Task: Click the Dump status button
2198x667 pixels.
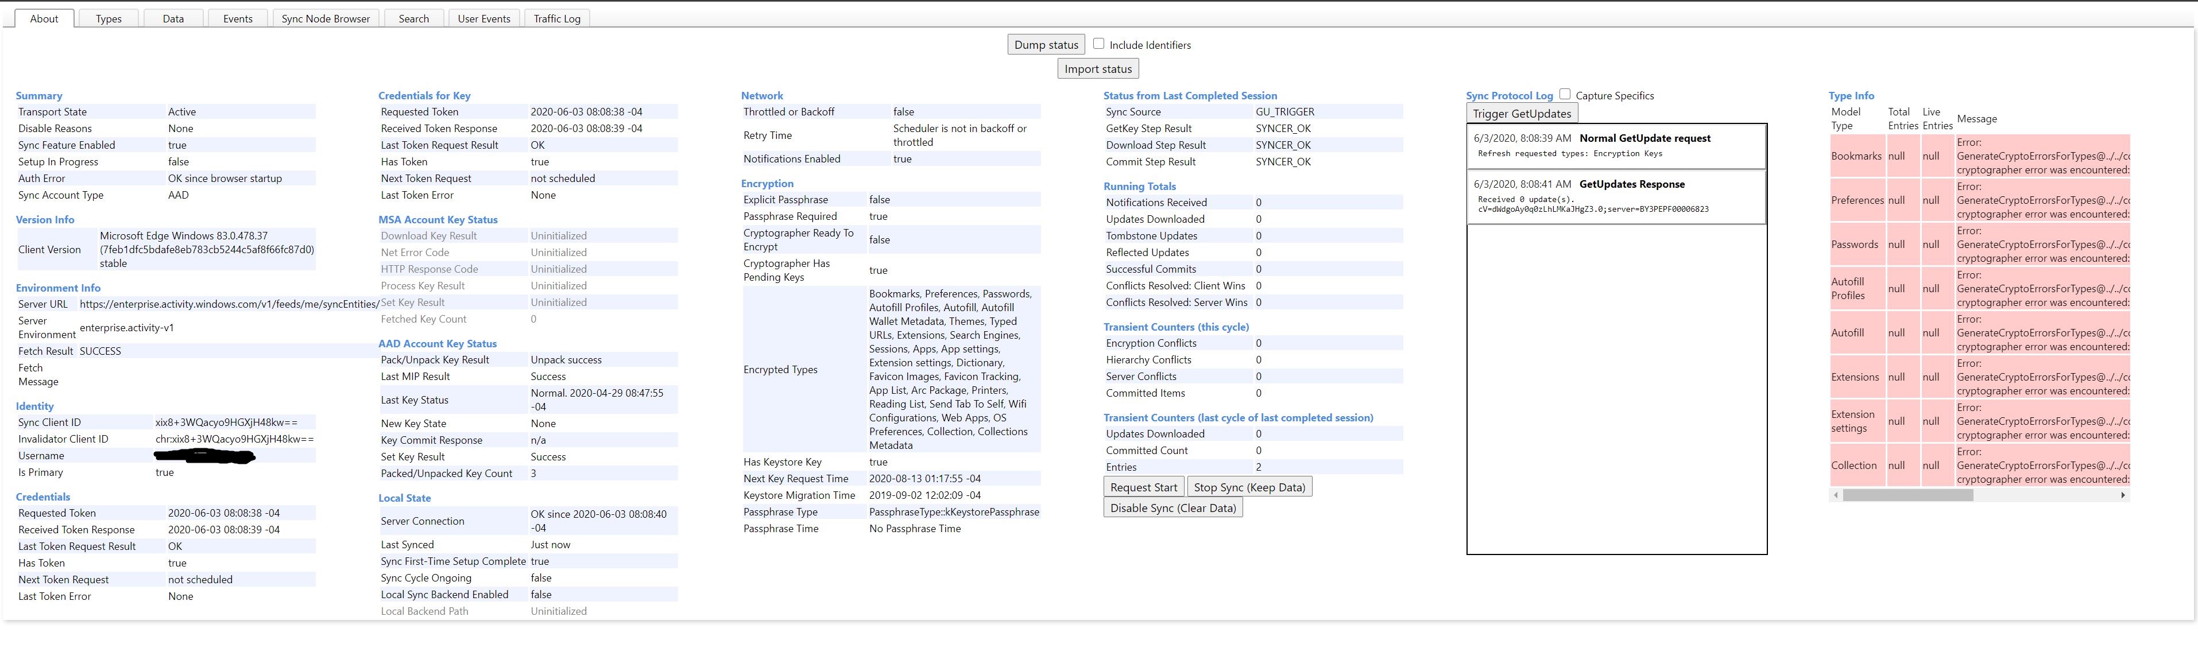Action: point(1046,44)
